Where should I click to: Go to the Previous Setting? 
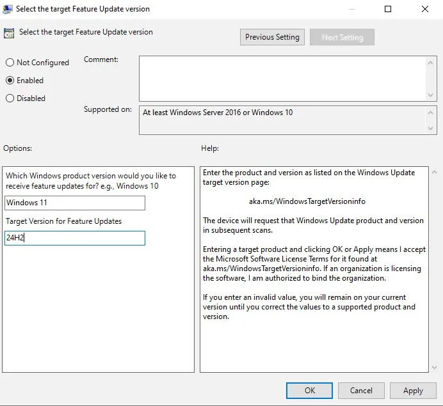(272, 37)
